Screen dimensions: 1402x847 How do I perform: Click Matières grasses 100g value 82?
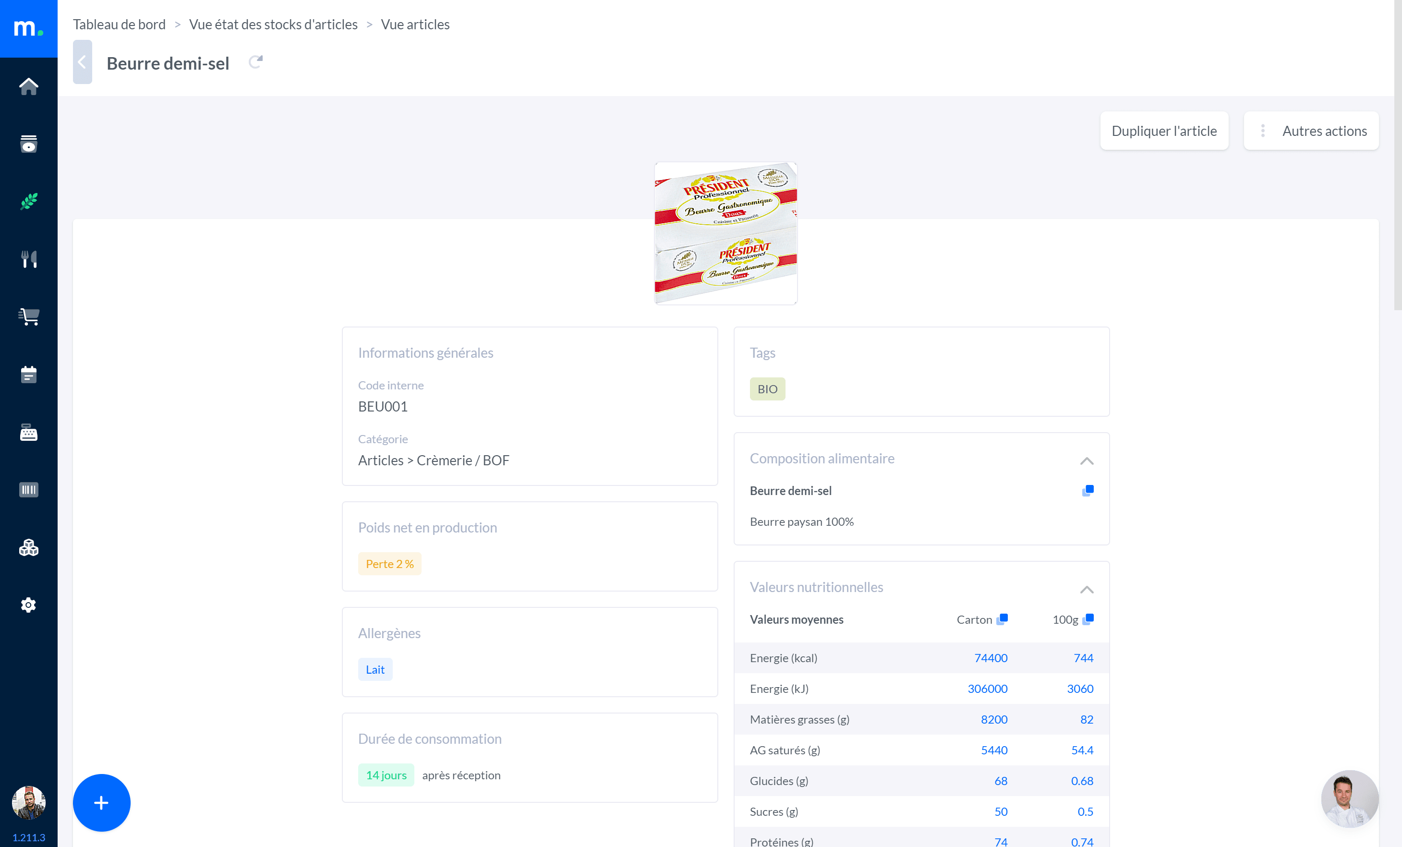(x=1087, y=719)
